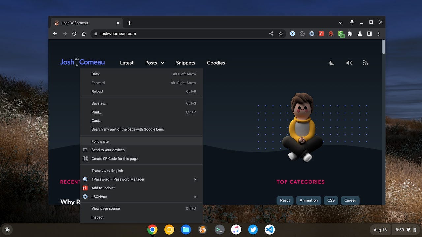Choose Save as… in context menu
The width and height of the screenshot is (422, 237).
141,103
